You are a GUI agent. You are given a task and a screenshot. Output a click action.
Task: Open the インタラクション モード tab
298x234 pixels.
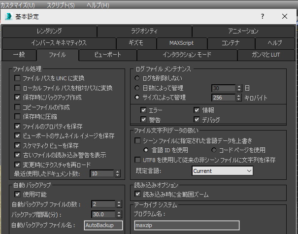[187, 55]
